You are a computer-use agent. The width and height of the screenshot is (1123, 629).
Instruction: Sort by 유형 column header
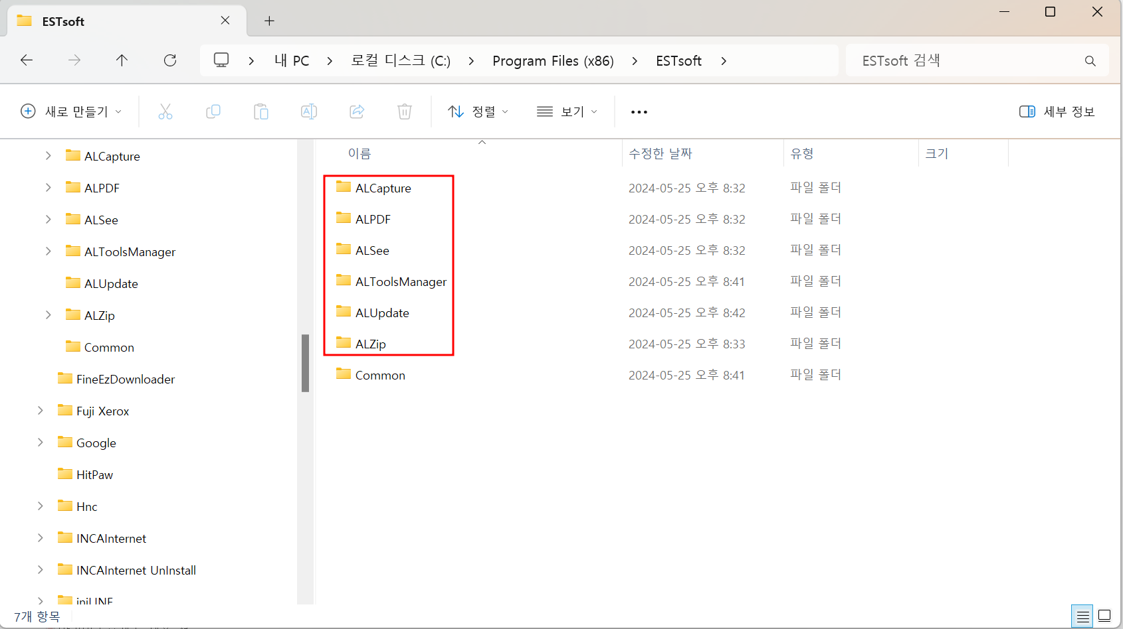pos(802,153)
